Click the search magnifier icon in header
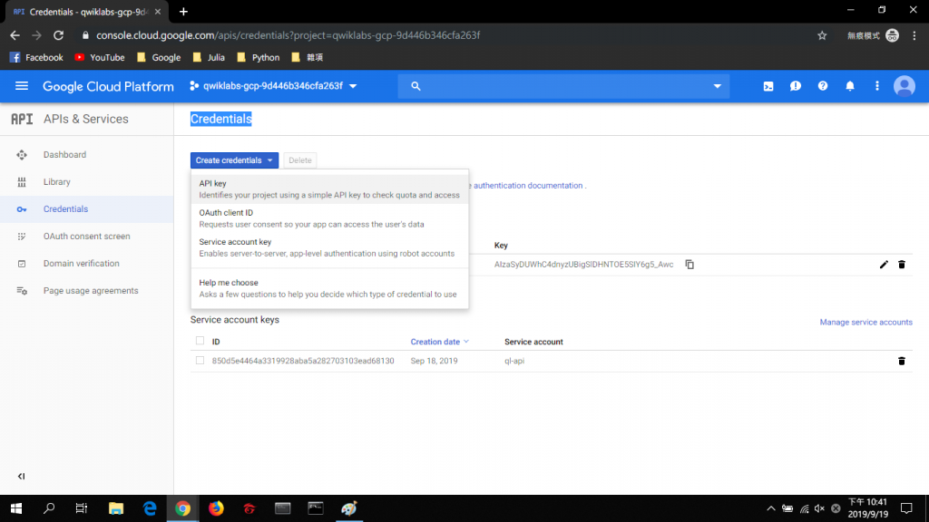The image size is (929, 522). pyautogui.click(x=416, y=86)
